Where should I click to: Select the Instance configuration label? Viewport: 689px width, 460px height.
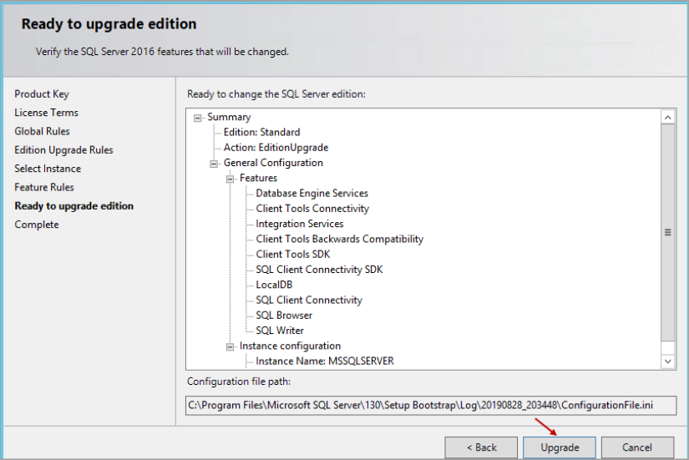tap(290, 346)
